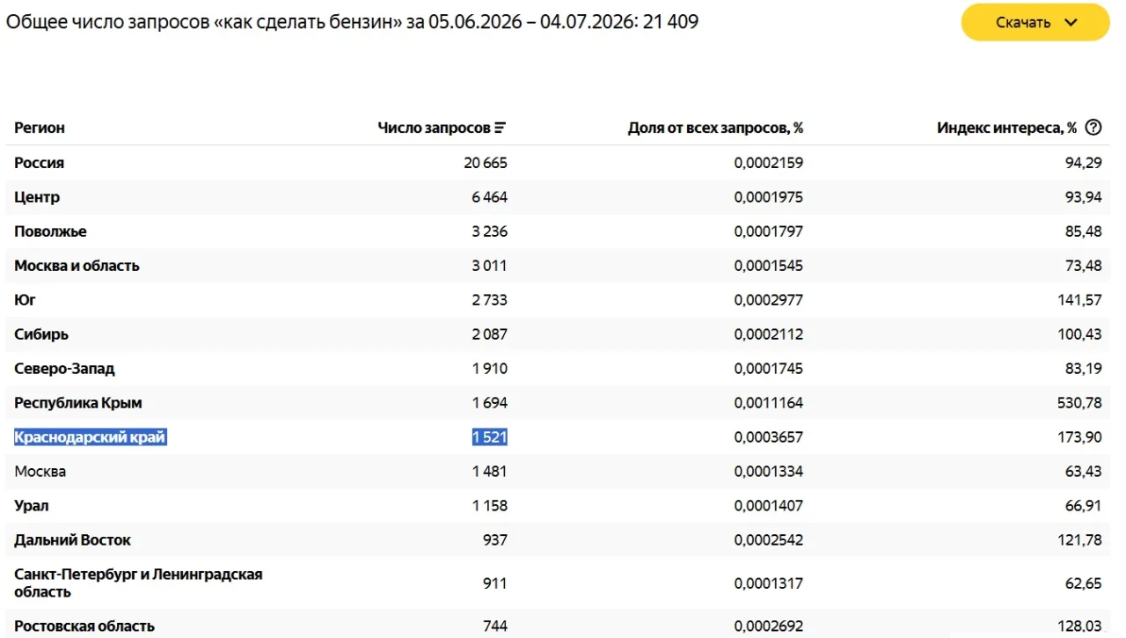The image size is (1126, 638).
Task: Open the Ростовская область region
Action: 84,627
